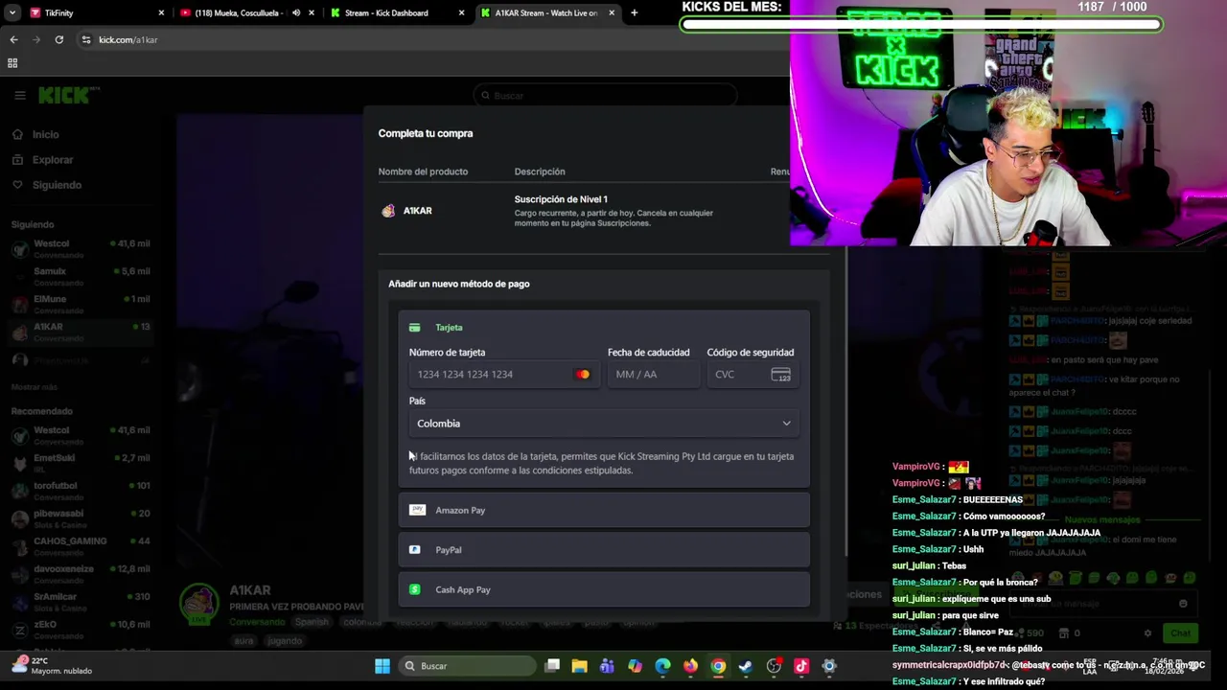
Task: Open Siguiendo in Kick sidebar
Action: 57,185
